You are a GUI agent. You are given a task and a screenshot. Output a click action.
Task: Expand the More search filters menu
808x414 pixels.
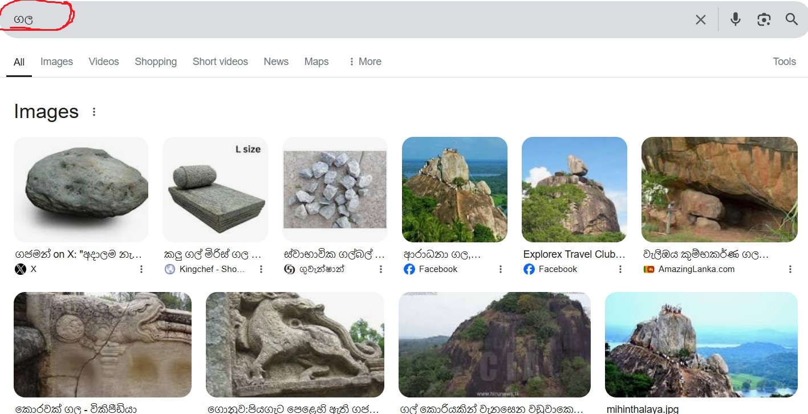364,62
